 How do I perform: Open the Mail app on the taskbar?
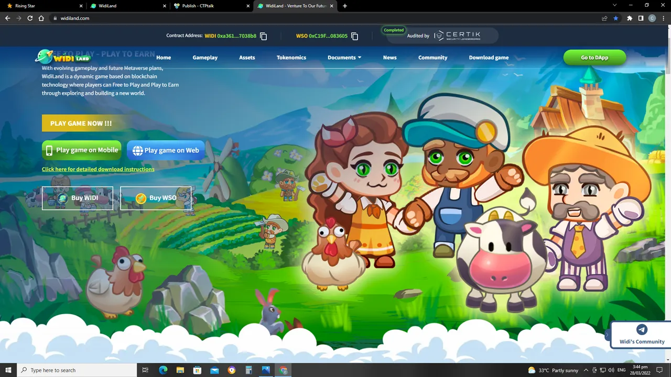[214, 370]
